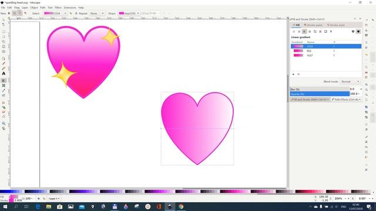Image resolution: width=376 pixels, height=211 pixels.
Task: Select the Text tool in the toolbox
Action: (4, 74)
